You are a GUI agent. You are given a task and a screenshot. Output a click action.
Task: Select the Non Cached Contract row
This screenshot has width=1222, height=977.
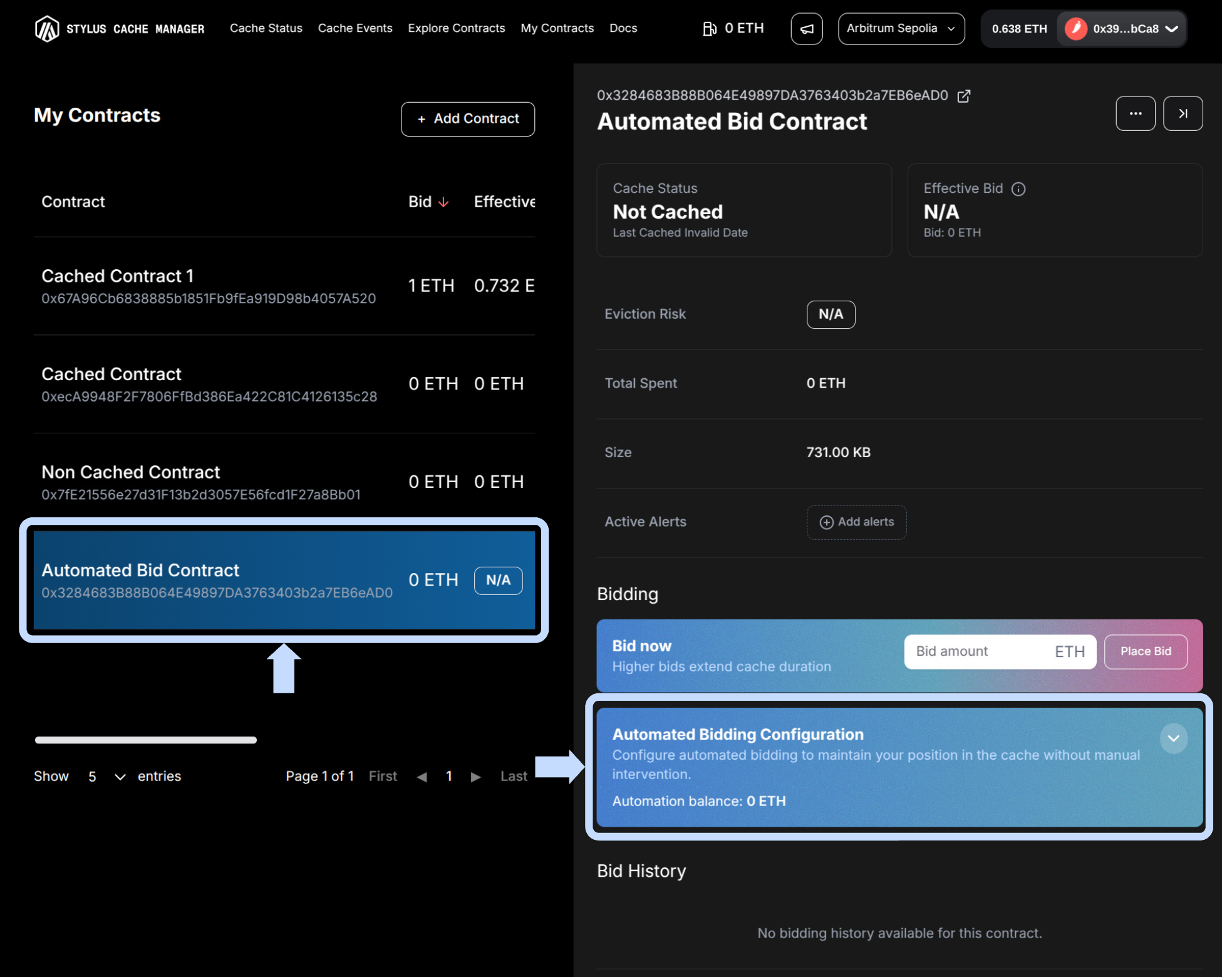[284, 483]
